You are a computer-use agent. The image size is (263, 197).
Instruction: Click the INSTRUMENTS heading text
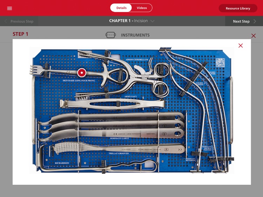(x=135, y=35)
